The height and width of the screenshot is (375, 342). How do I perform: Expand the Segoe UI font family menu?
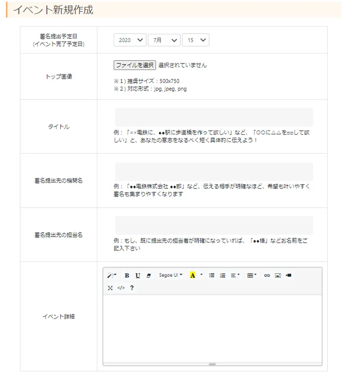click(171, 275)
